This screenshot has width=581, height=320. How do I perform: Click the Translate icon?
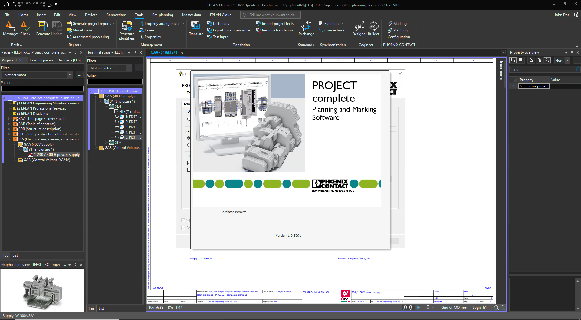196,28
